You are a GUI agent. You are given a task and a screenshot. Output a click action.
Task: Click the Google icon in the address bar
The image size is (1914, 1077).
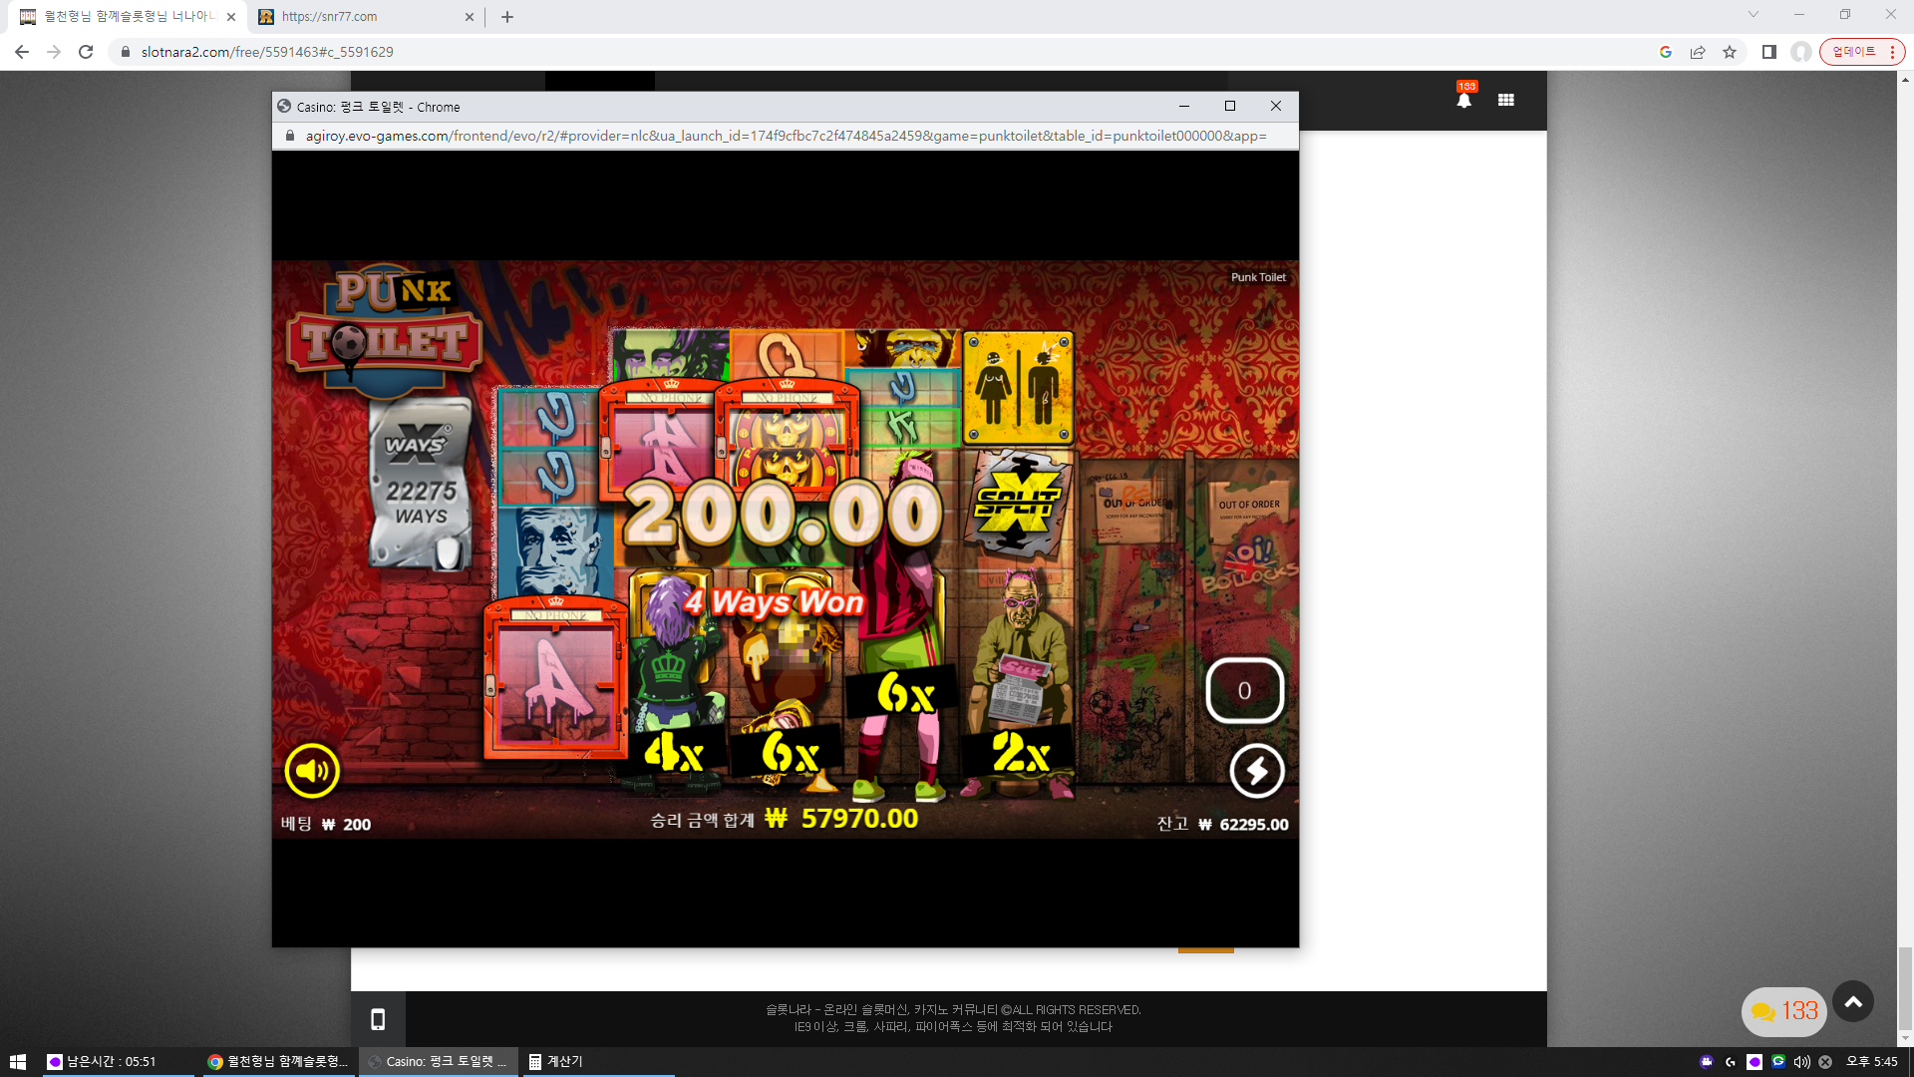[x=1666, y=52]
